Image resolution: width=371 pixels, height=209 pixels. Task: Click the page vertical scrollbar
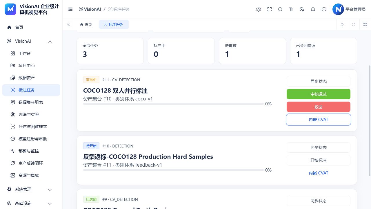click(x=369, y=120)
